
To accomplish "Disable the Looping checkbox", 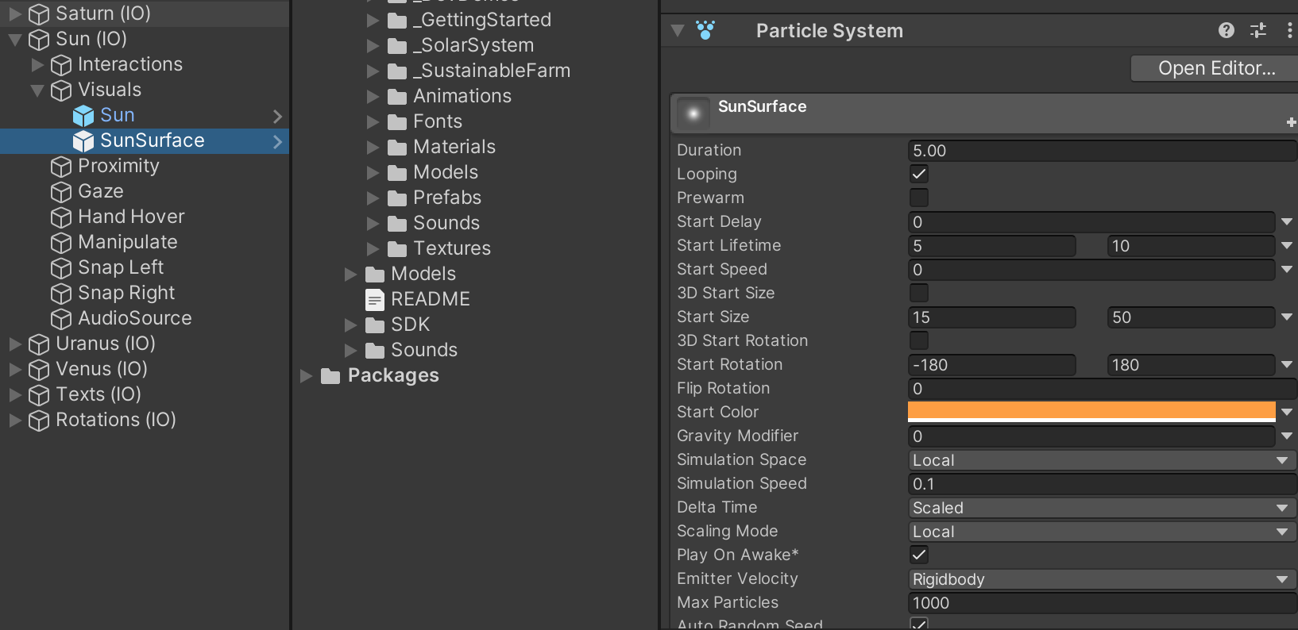I will 918,174.
